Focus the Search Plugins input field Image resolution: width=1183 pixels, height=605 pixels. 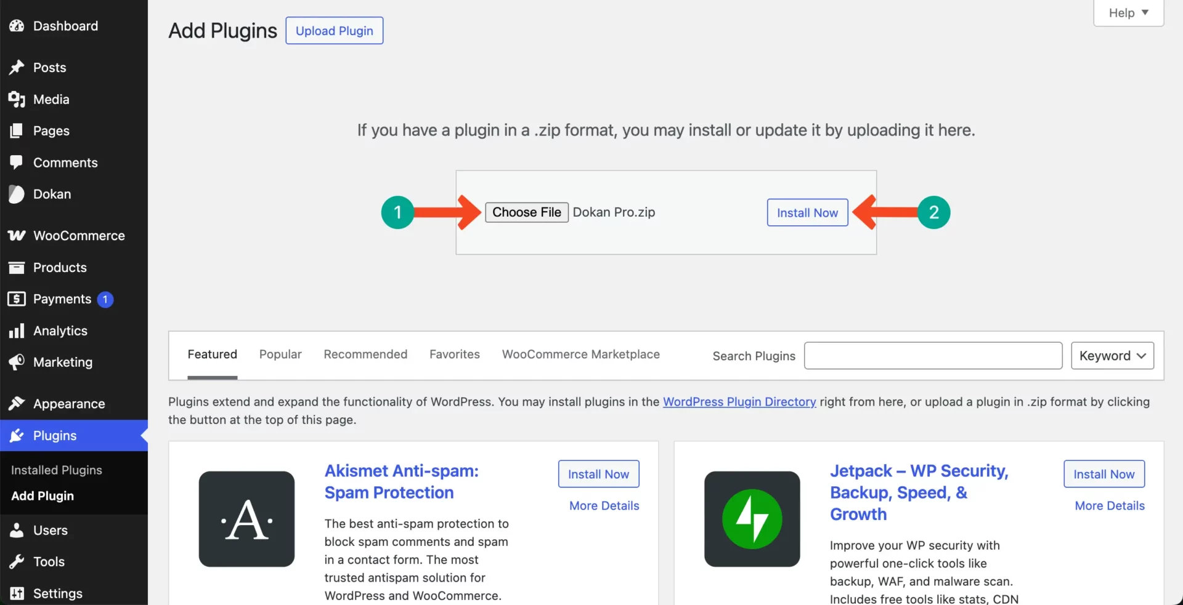coord(933,356)
